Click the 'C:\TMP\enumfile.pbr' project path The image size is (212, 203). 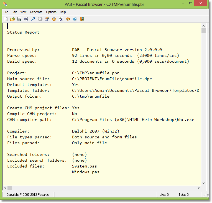coord(96,73)
